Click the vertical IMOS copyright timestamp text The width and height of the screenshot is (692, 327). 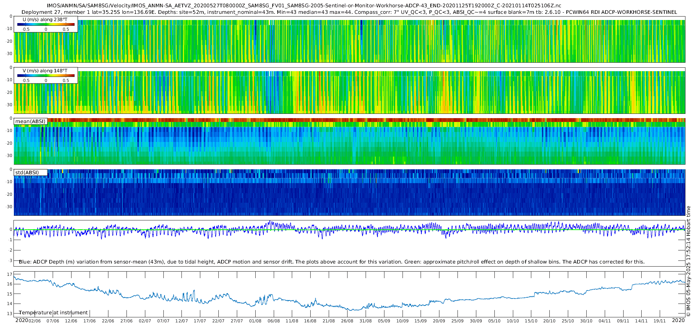coord(688,262)
